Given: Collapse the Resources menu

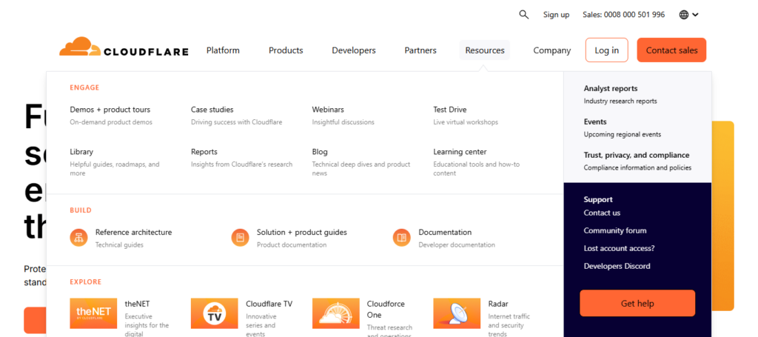Looking at the screenshot, I should coord(484,50).
